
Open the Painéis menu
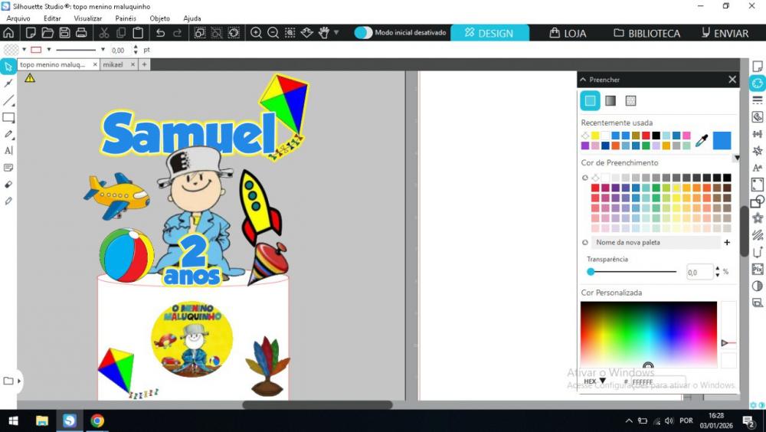[126, 18]
